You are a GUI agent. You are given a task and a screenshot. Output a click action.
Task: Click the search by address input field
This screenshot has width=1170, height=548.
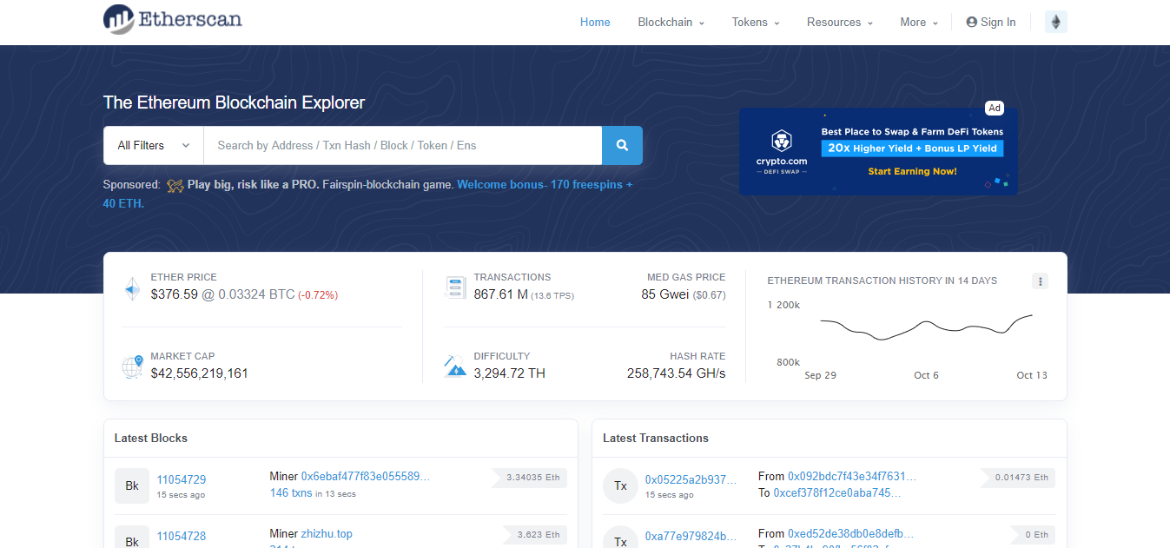coord(403,145)
